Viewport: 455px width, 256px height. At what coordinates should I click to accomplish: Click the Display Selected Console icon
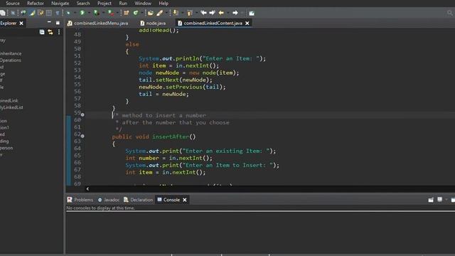pos(440,200)
